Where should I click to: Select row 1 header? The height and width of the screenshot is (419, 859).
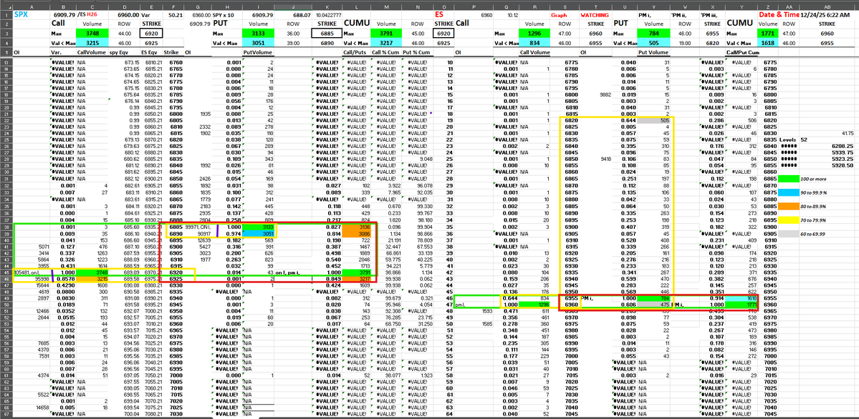(6, 15)
